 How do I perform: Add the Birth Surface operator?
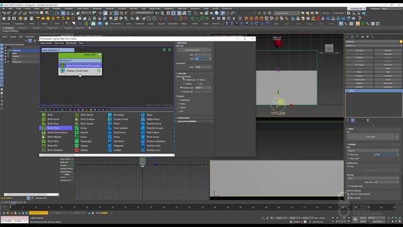tap(88, 119)
